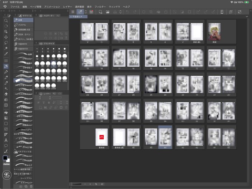The image size is (252, 189).
Task: Select the パステル sub tool group
Action: point(23,25)
